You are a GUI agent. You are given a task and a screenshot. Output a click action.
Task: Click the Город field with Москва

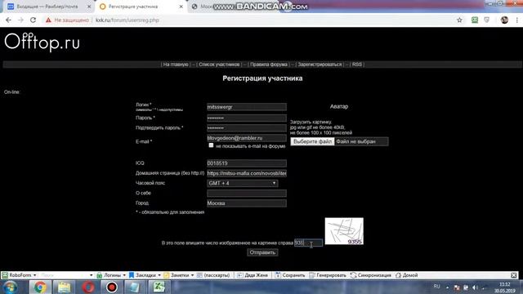(247, 203)
